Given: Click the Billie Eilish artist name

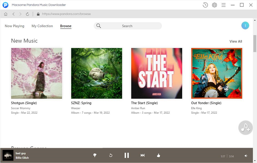Looking at the screenshot, I should 22,158.
